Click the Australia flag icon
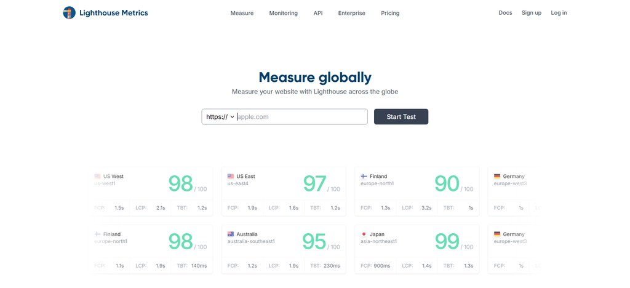630x288 pixels. (x=231, y=234)
